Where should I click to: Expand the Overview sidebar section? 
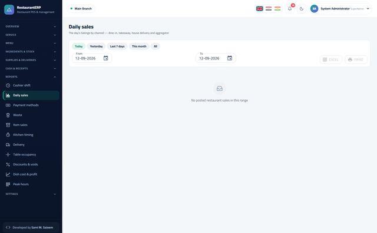point(31,26)
